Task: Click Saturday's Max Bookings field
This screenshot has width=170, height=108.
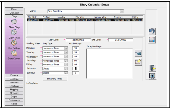Action: coord(75,69)
